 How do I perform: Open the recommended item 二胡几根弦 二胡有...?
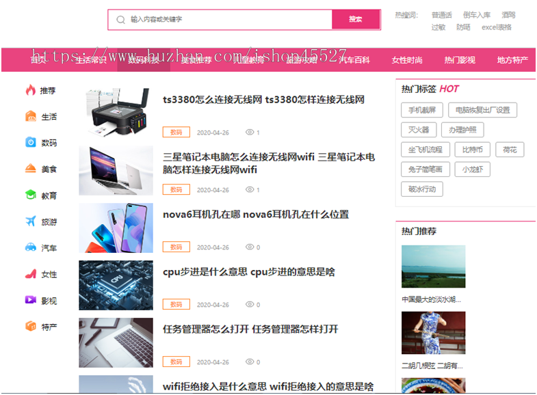(x=432, y=366)
